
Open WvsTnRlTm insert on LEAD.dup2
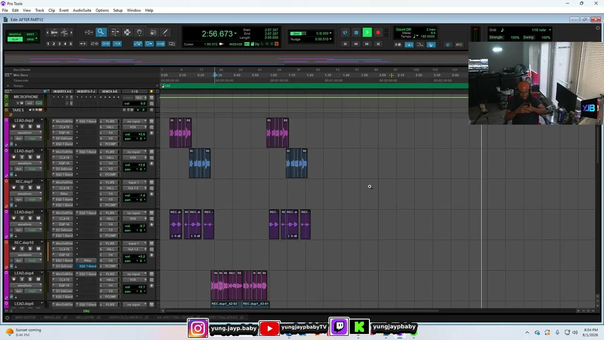click(64, 121)
